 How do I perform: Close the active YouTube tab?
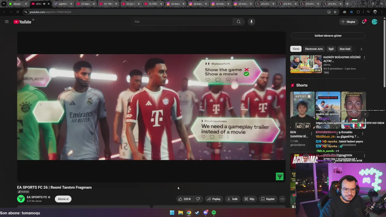pos(48,4)
